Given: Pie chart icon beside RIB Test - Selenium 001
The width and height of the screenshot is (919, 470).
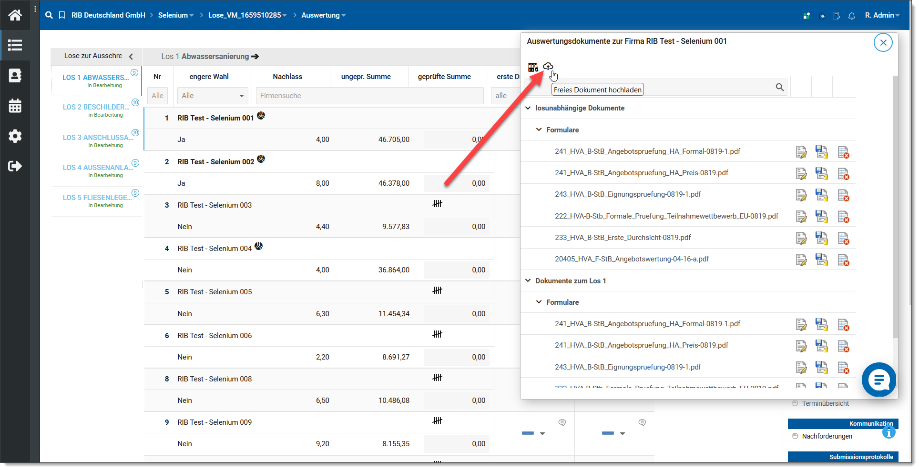Looking at the screenshot, I should click(261, 115).
